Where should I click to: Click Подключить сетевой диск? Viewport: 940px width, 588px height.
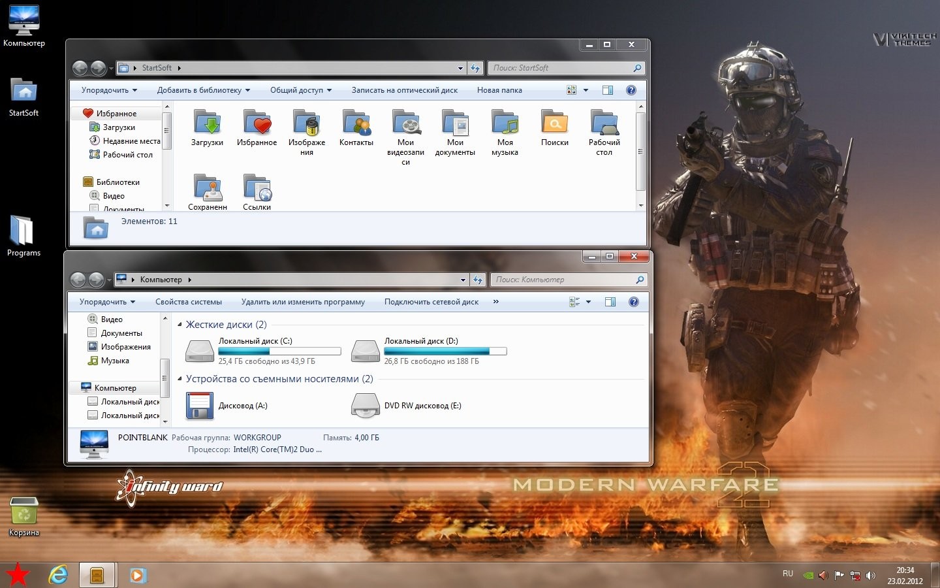(431, 302)
